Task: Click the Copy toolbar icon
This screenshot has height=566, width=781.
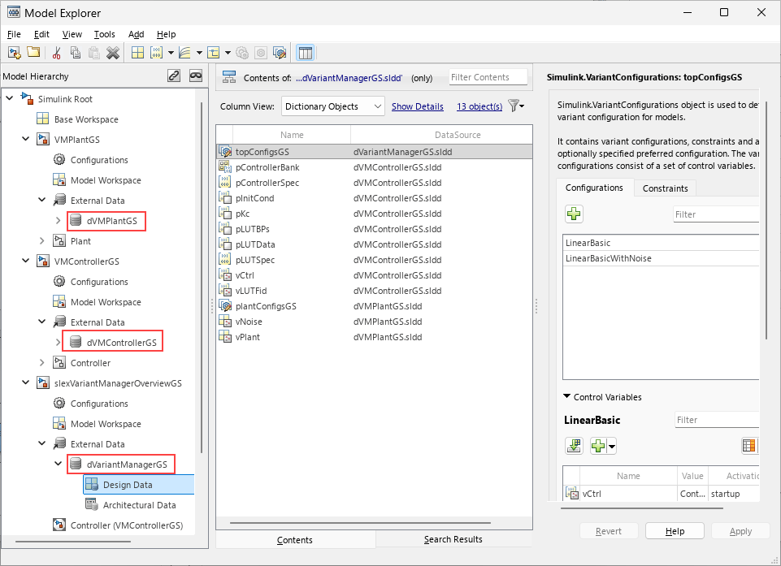Action: [x=76, y=53]
